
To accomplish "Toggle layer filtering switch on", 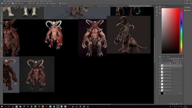I will 183,59.
